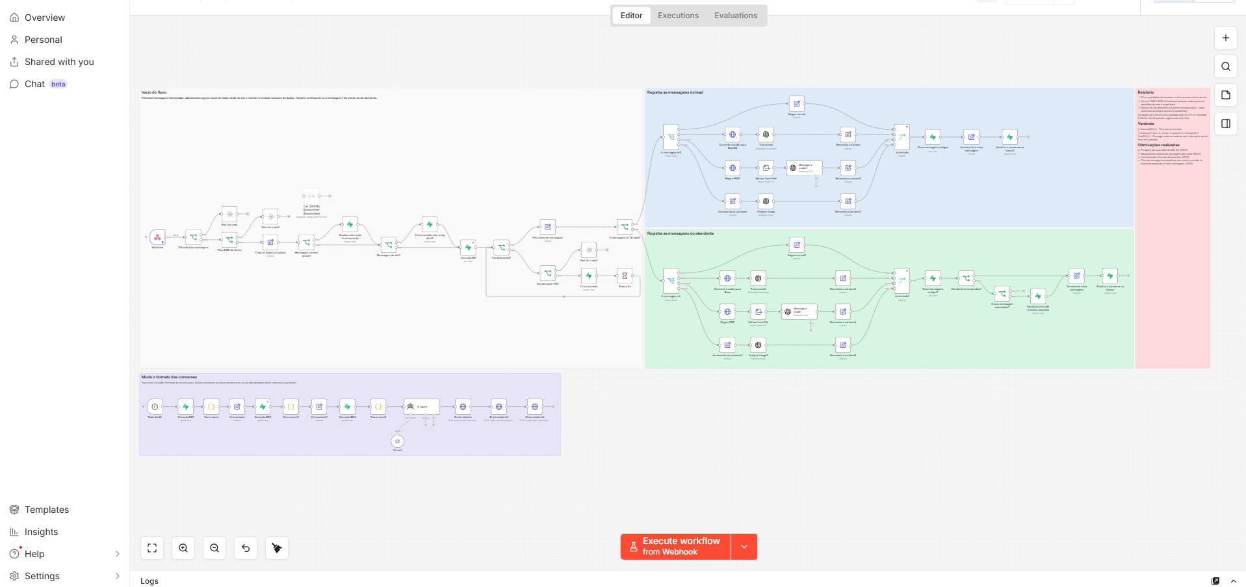The height and width of the screenshot is (587, 1246).
Task: Switch to the Editor tab
Action: [x=631, y=16]
